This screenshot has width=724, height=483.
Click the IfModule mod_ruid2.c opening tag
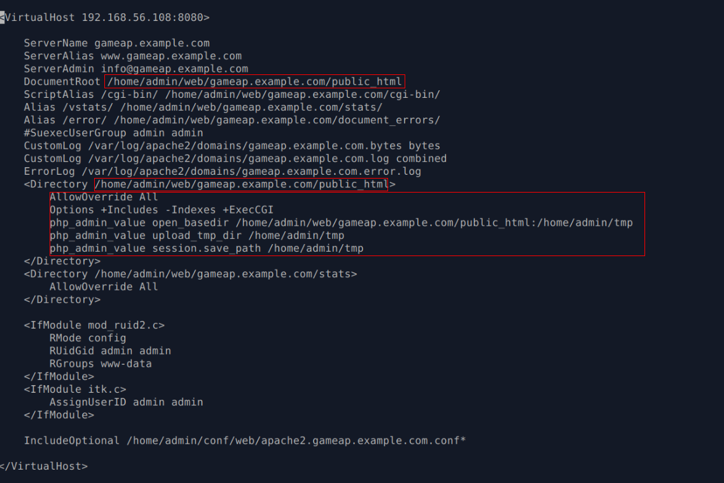(x=94, y=325)
